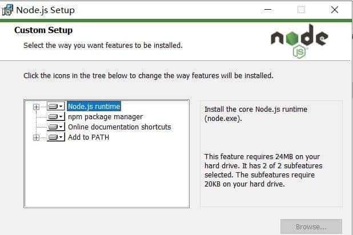
Task: Select the Node.js runtime feature label
Action: [x=94, y=106]
